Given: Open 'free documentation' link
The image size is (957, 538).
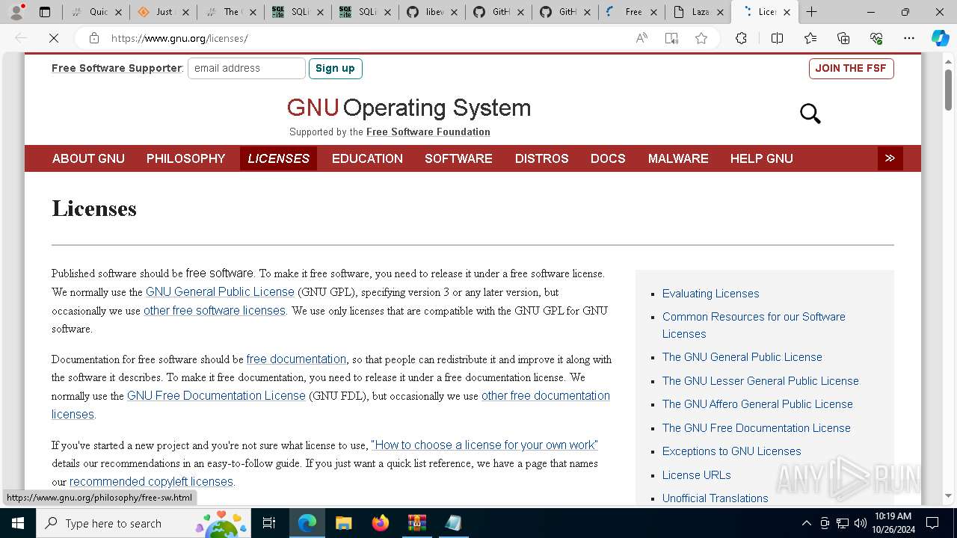Looking at the screenshot, I should tap(296, 359).
